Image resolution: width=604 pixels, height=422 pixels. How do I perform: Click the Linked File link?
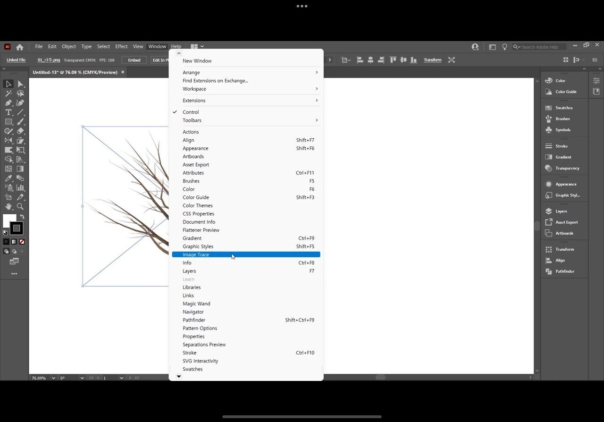click(16, 60)
